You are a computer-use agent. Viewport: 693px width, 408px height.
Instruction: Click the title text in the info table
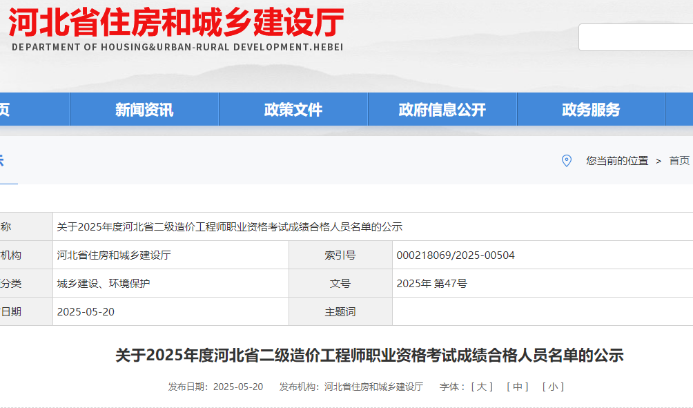229,227
